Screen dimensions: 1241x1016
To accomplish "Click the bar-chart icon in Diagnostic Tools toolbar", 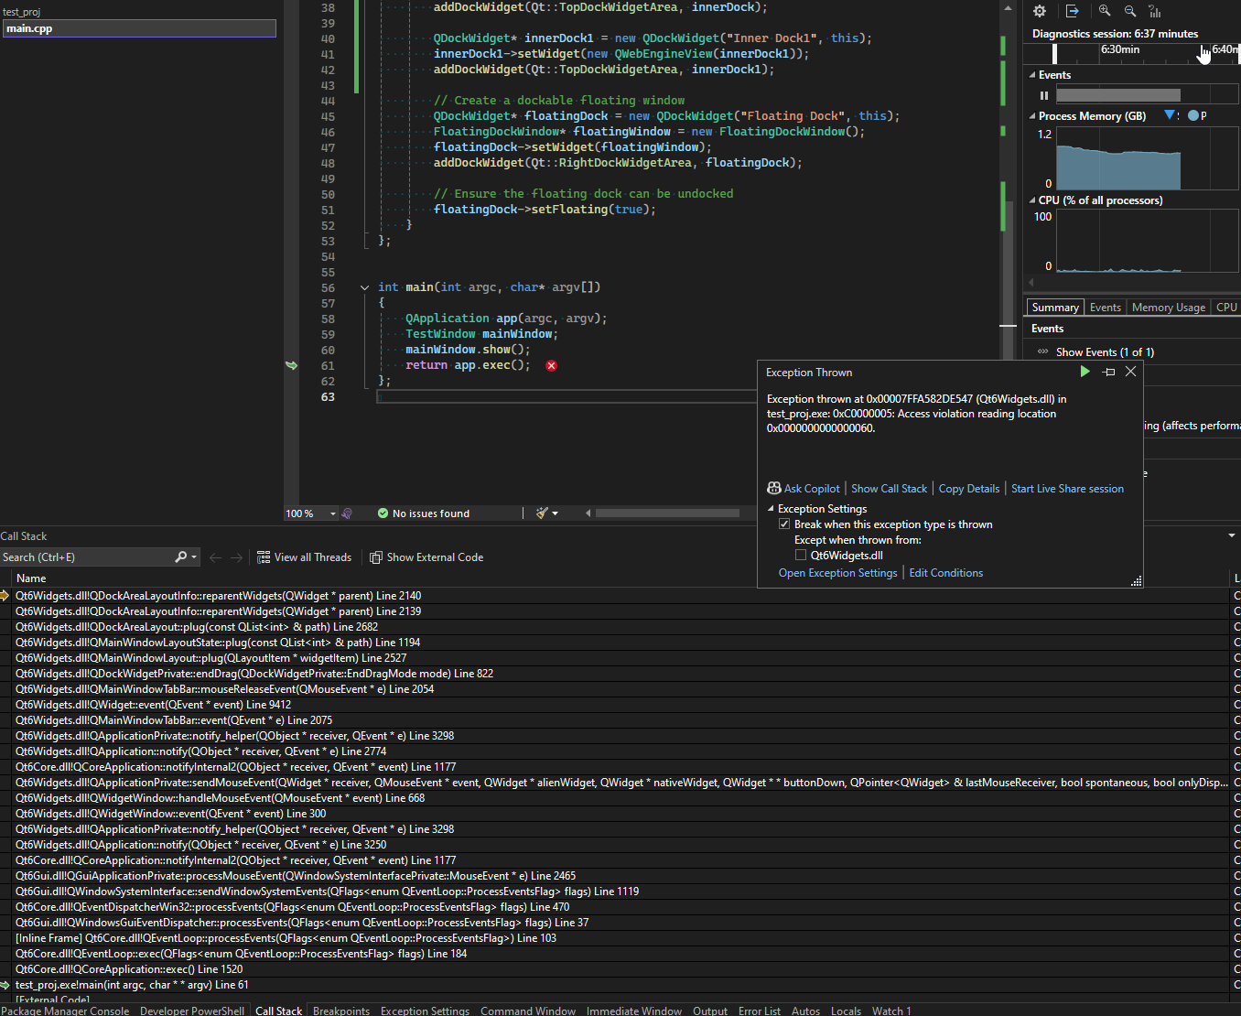I will [1155, 11].
